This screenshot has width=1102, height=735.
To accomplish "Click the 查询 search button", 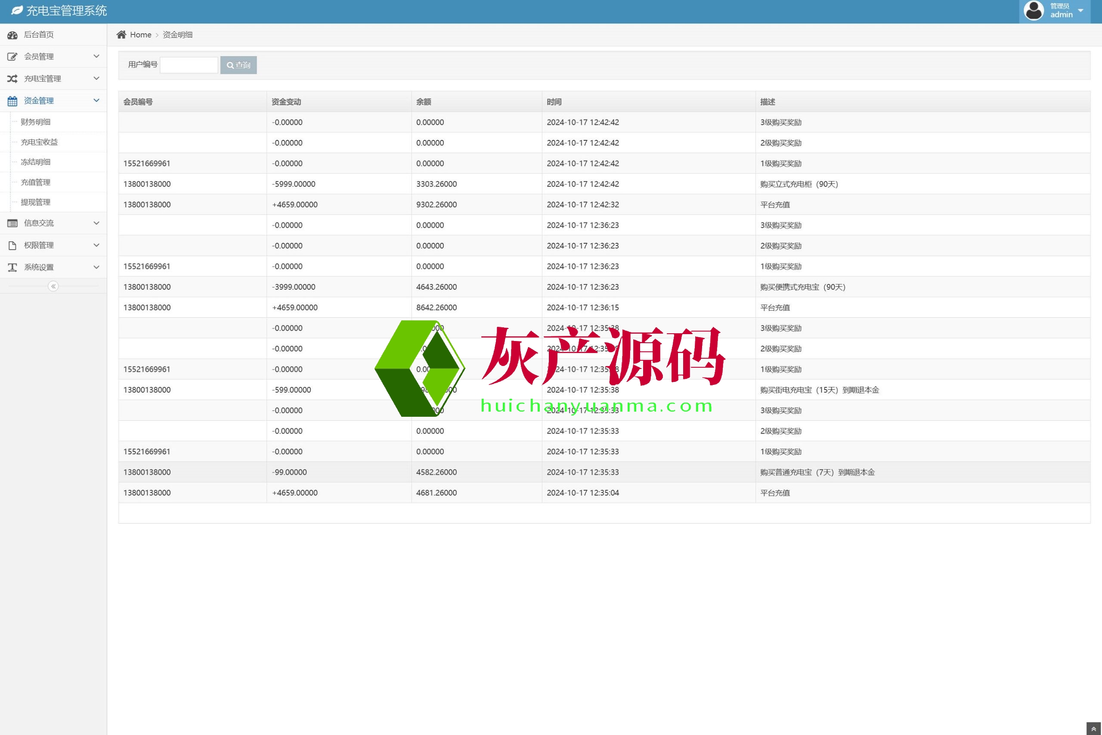I will 238,65.
